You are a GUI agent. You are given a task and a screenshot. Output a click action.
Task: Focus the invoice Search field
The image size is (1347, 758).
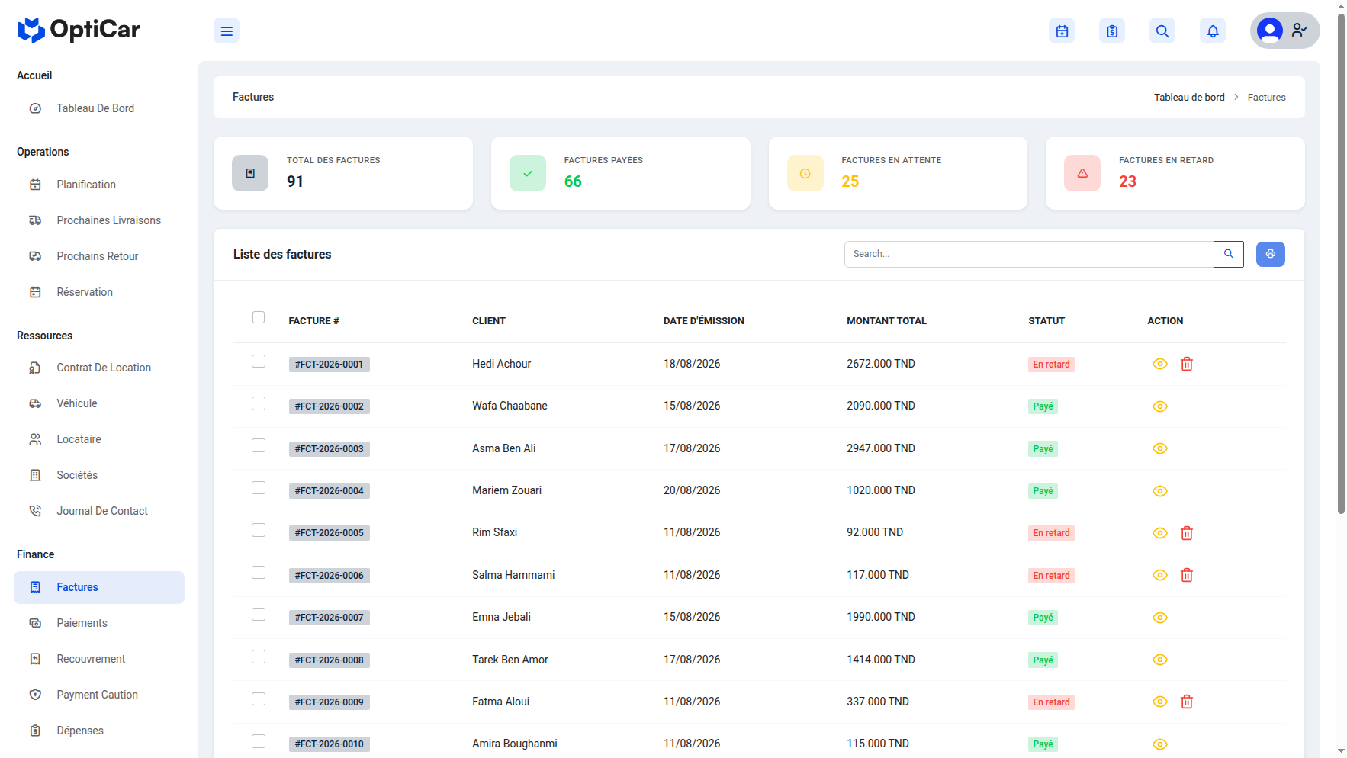tap(1029, 254)
